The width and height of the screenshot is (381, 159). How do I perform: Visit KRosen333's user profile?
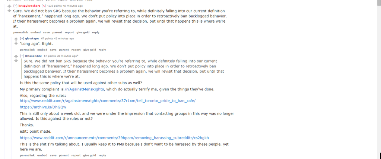[x=34, y=56]
